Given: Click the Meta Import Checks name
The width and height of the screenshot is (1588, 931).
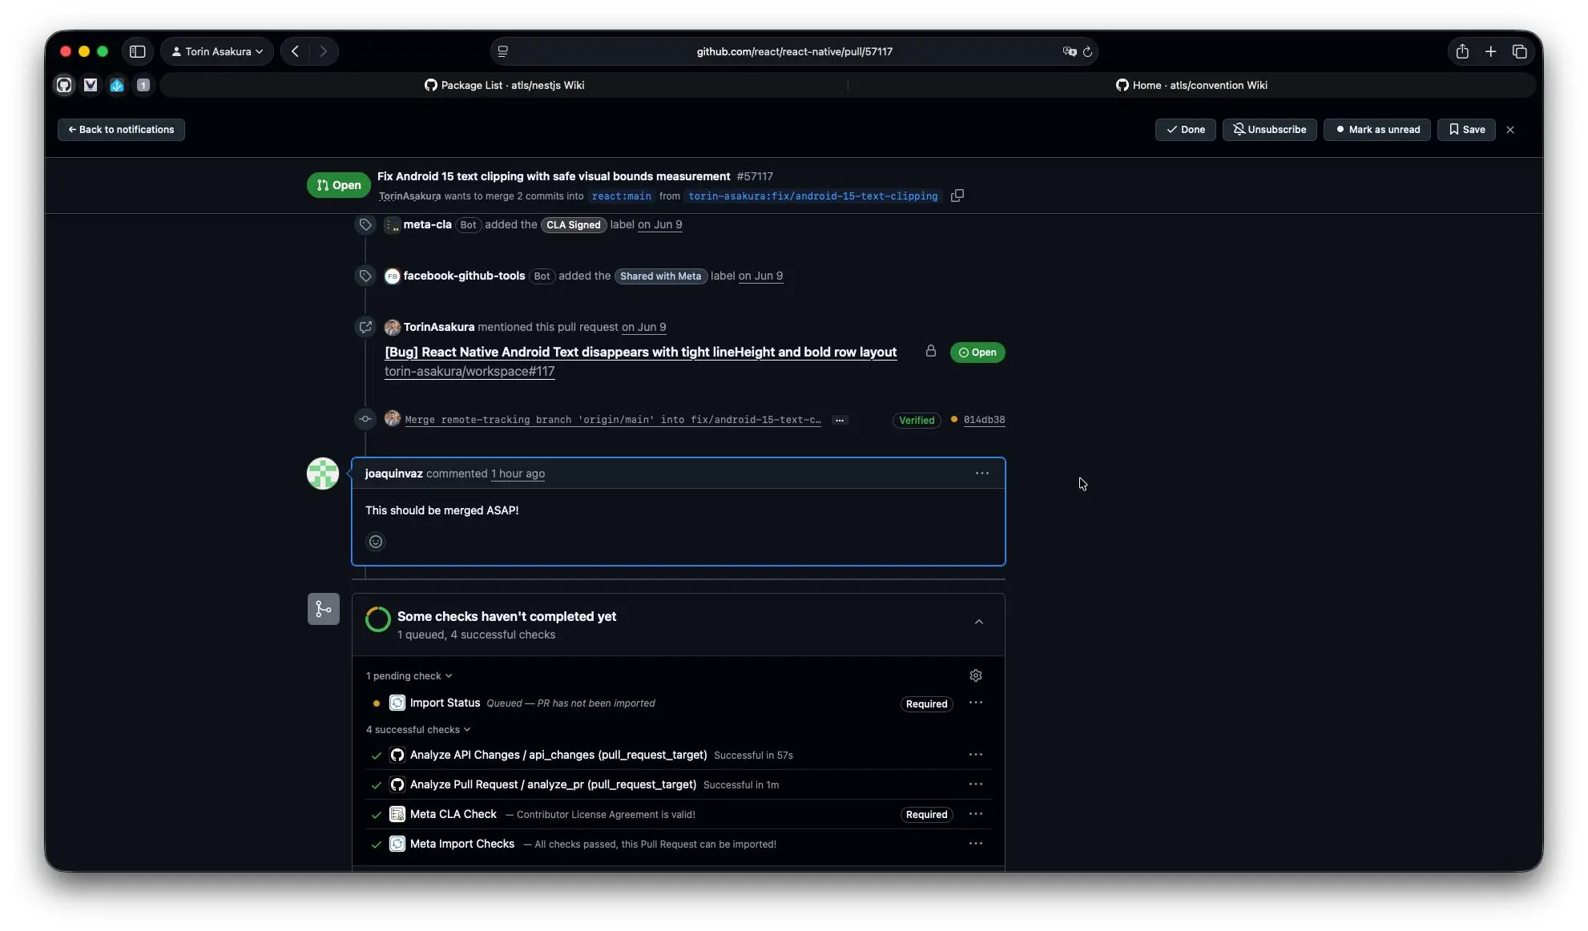Looking at the screenshot, I should (x=462, y=844).
